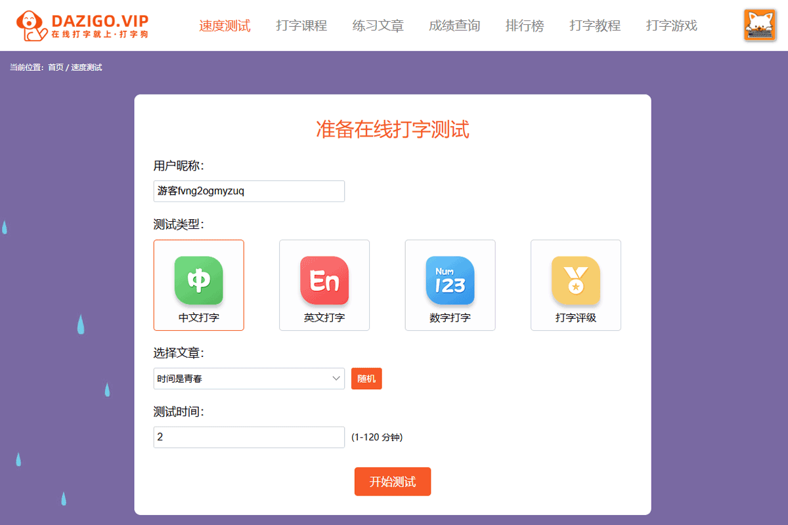Open 练习文章 from the navigation bar
Screen dimensions: 788x525
pyautogui.click(x=378, y=26)
